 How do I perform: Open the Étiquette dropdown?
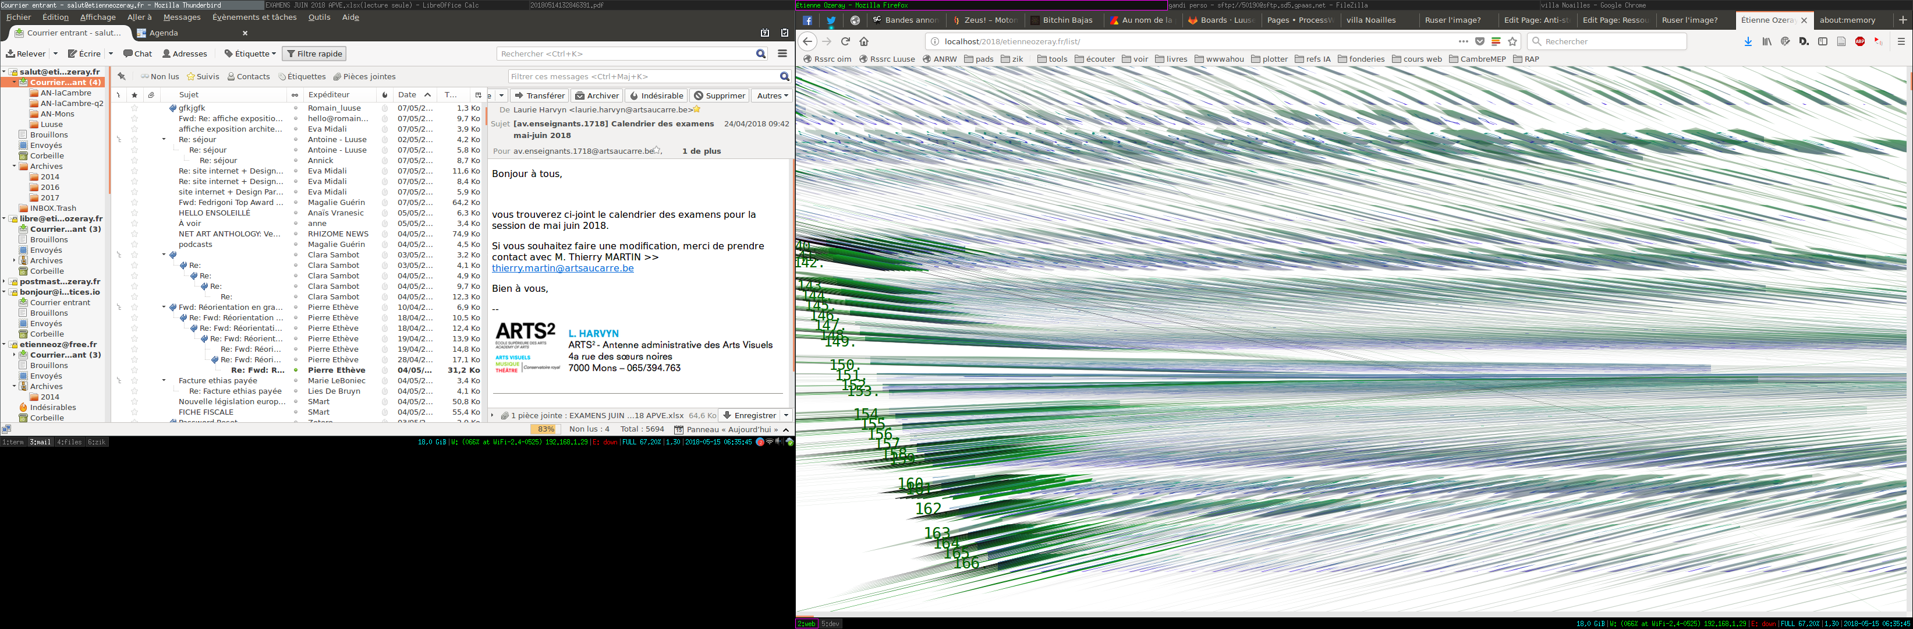(x=250, y=54)
